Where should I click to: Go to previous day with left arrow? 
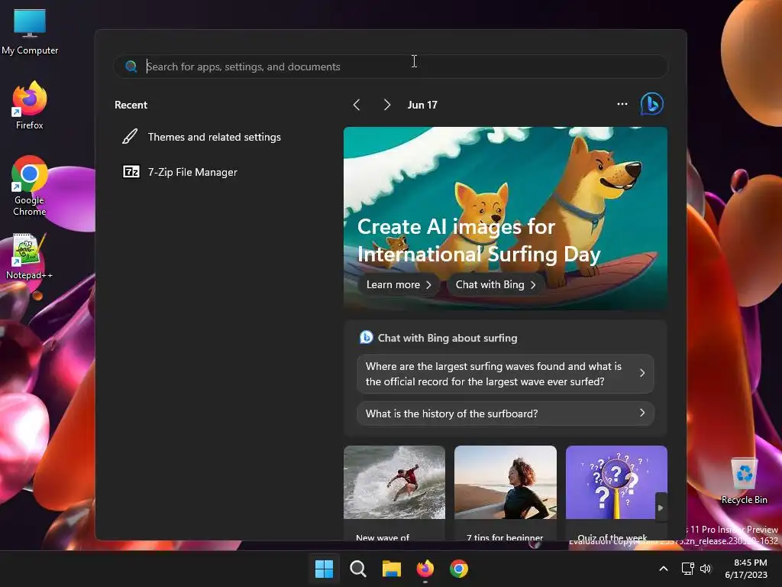357,105
